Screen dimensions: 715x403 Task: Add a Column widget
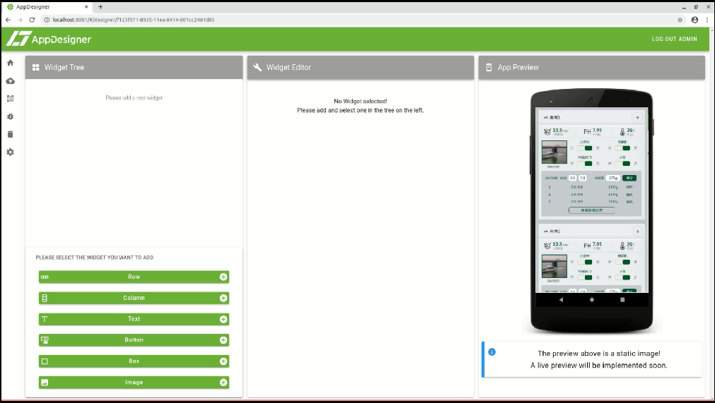(x=134, y=298)
